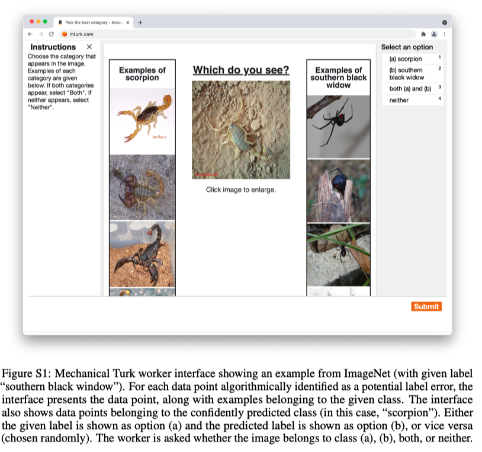Click the orange Submit button
482x452 pixels.
[x=426, y=306]
